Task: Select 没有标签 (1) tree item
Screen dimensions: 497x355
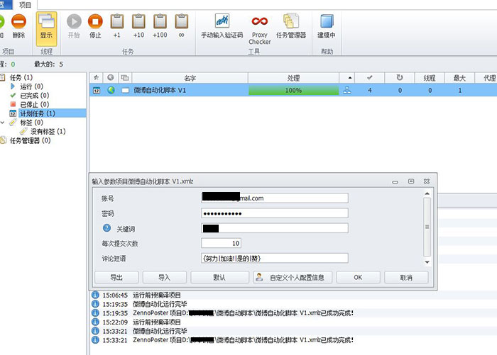Action: coord(48,131)
